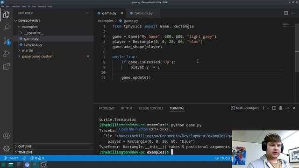Open the Edit menu
299x168 pixels.
point(7,6)
